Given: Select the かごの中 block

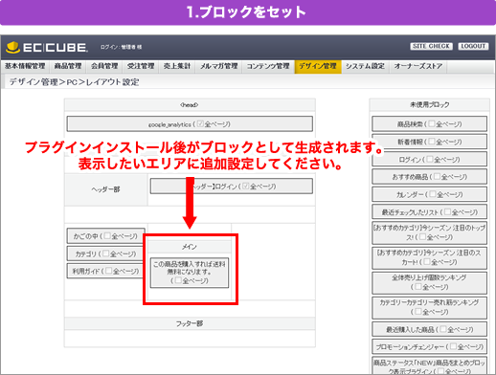Looking at the screenshot, I should pyautogui.click(x=105, y=236).
